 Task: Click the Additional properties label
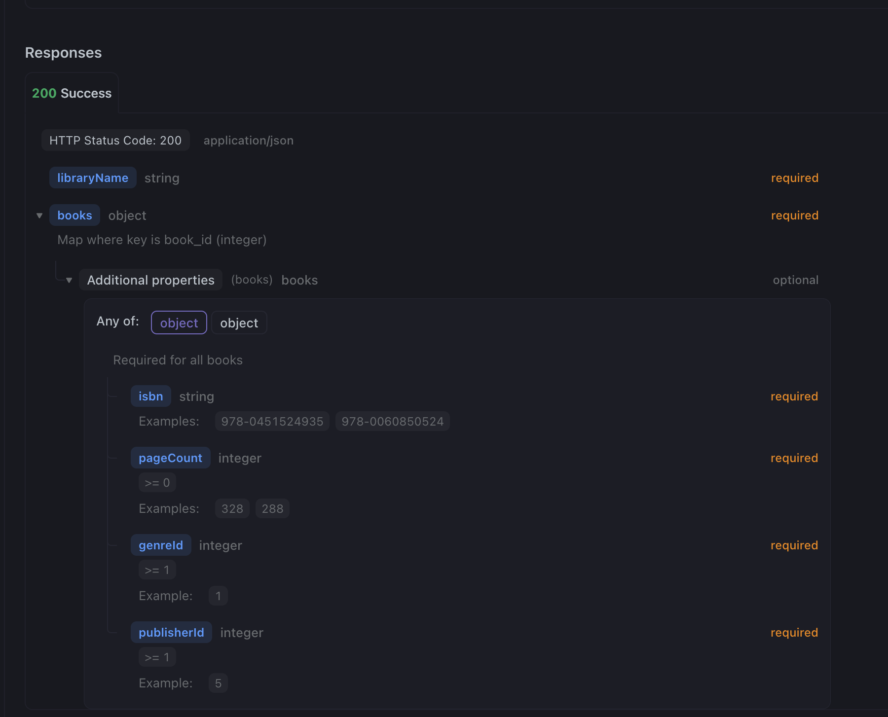point(150,280)
